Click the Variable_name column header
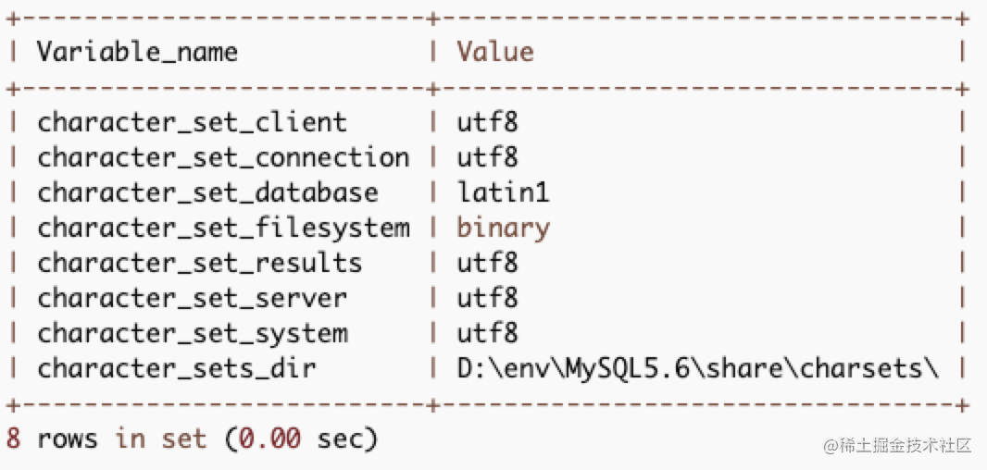Viewport: 987px width, 470px height. pos(137,52)
